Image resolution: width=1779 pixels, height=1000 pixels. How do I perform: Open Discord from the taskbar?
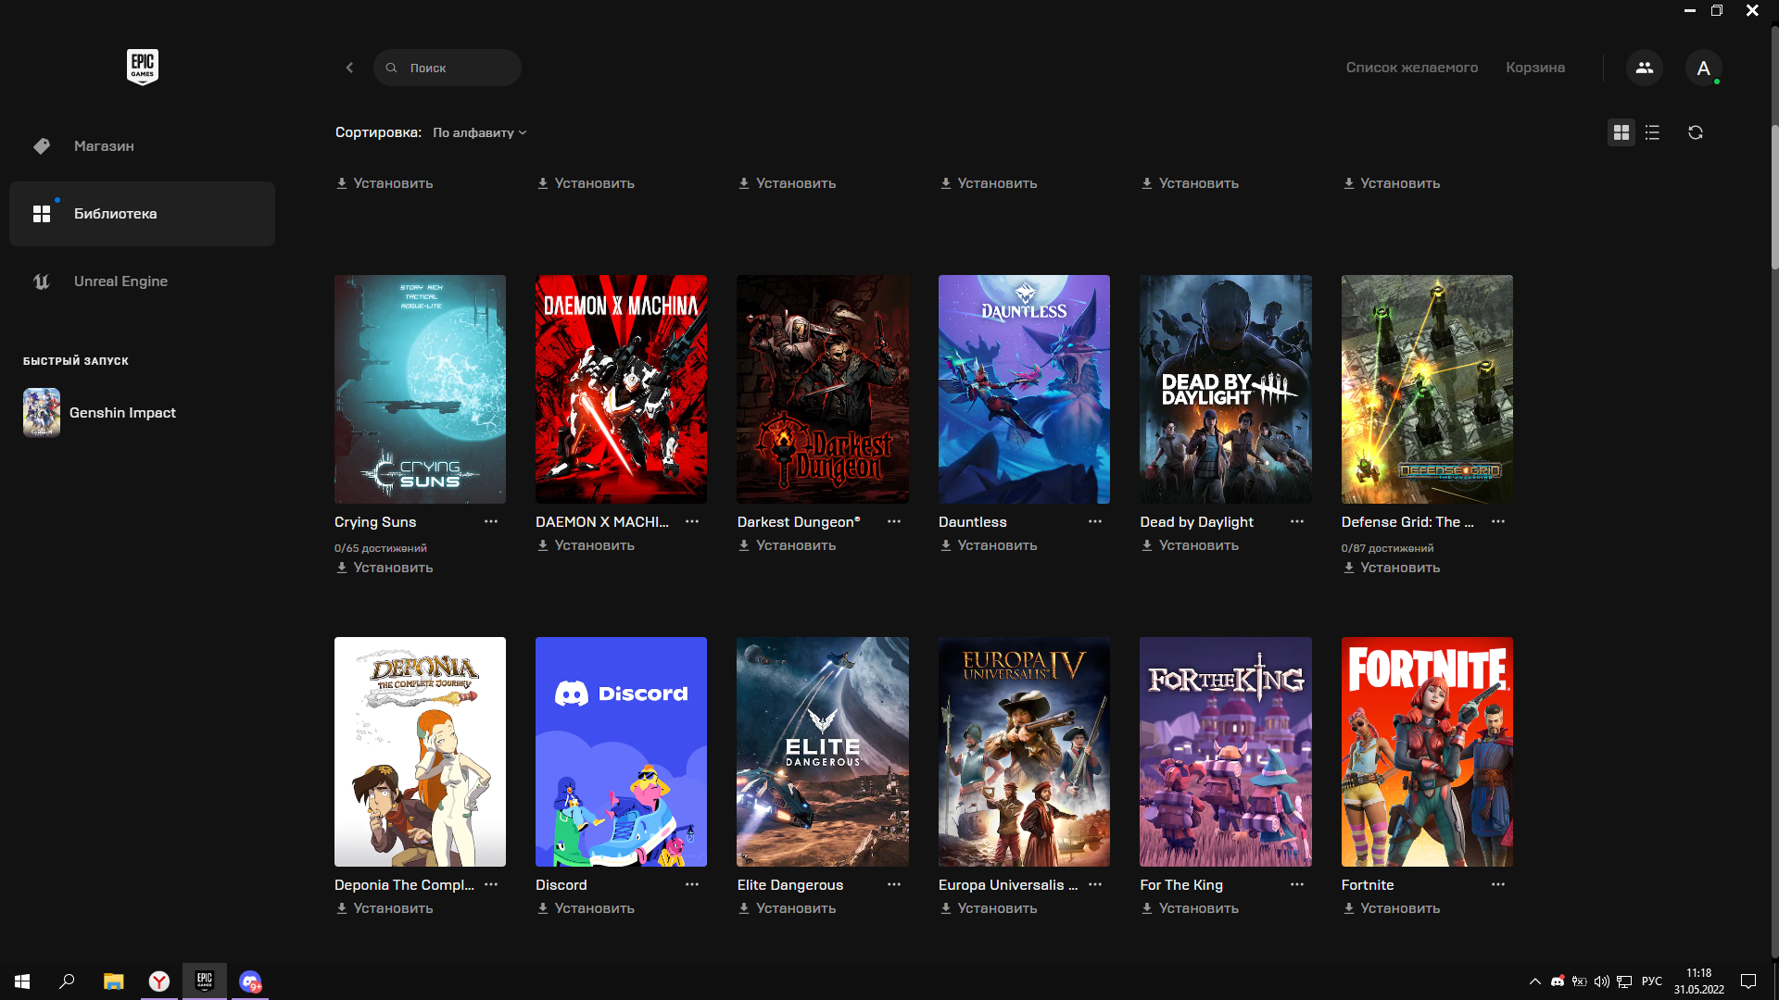coord(250,981)
